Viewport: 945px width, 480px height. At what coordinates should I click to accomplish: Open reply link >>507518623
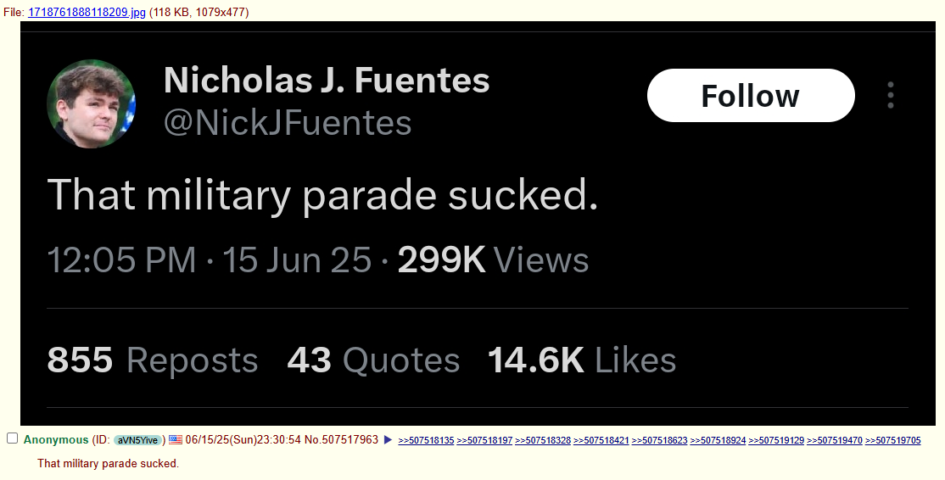(x=659, y=441)
